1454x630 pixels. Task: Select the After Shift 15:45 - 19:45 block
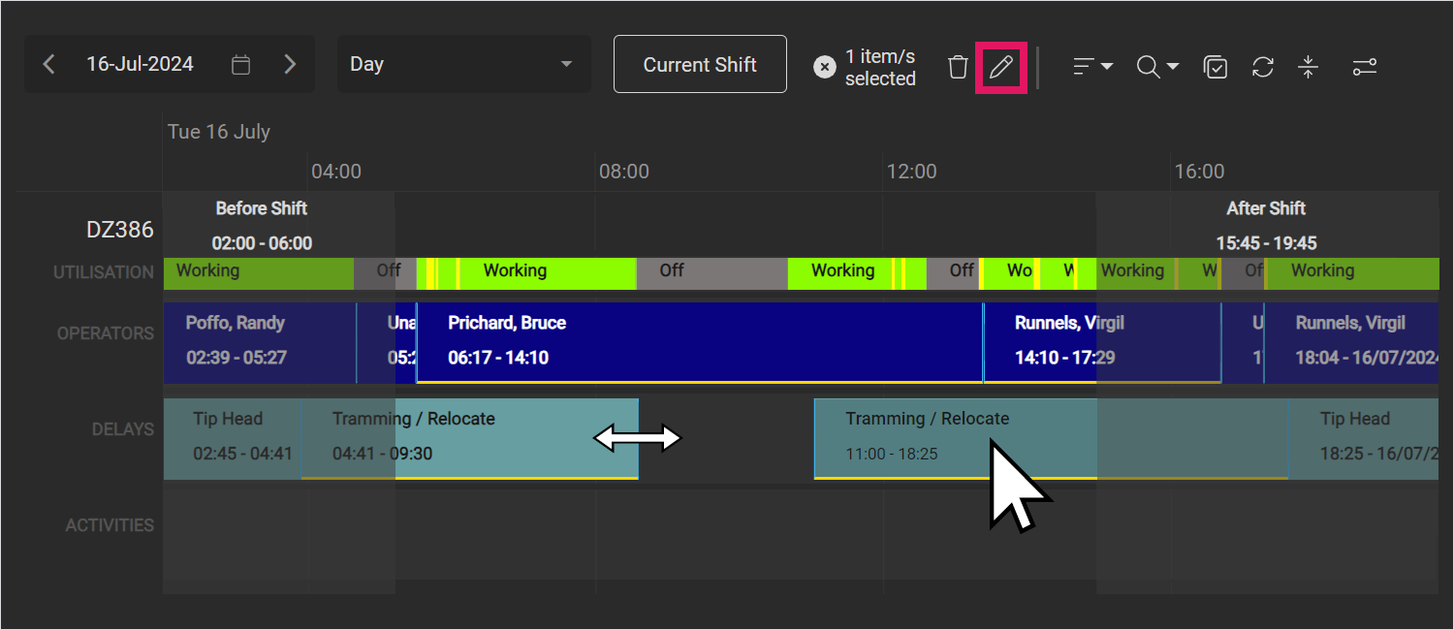(x=1267, y=225)
